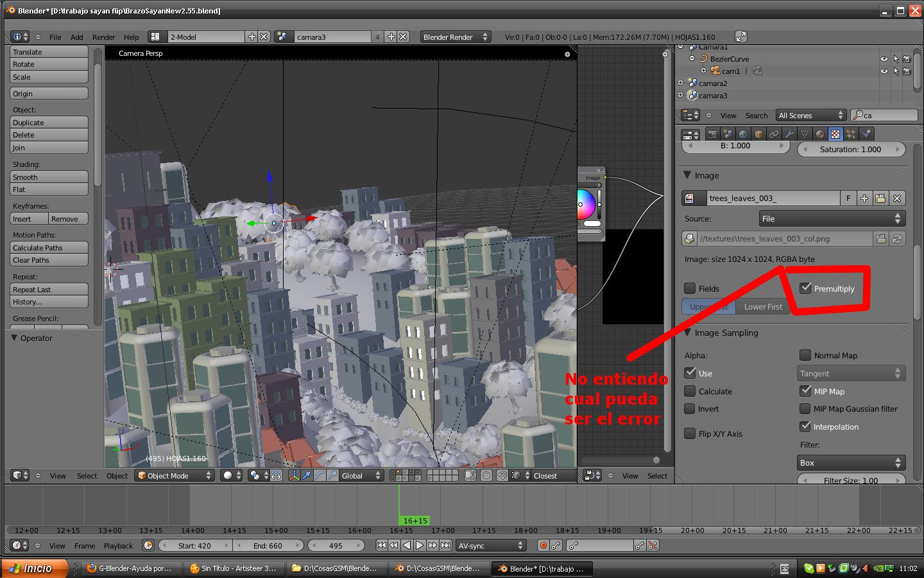Enable the Fields checkbox
This screenshot has width=924, height=578.
point(690,288)
